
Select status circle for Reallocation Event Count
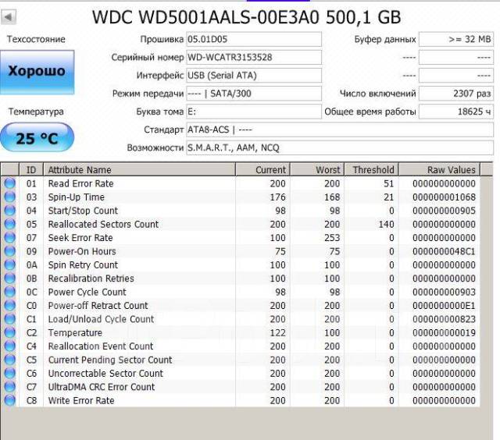pyautogui.click(x=10, y=346)
